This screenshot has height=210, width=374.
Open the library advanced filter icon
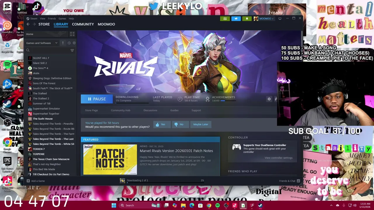(72, 50)
